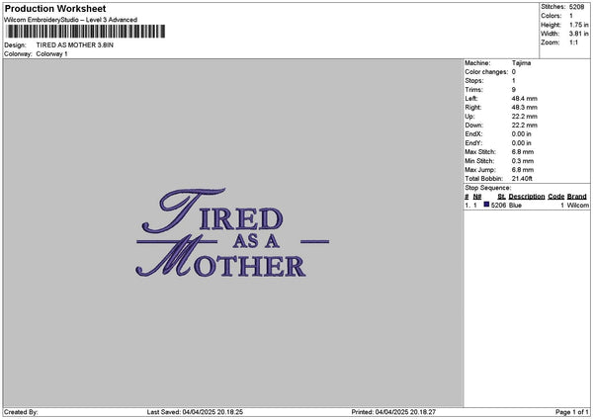The width and height of the screenshot is (593, 419).
Task: Click 'Wilcom' brand in stop sequence row
Action: click(578, 206)
